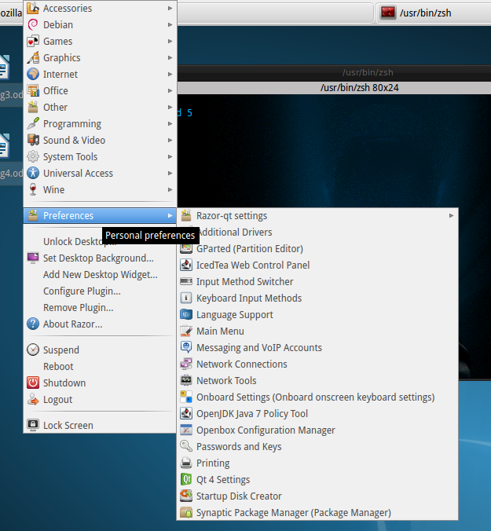Click the Lock Screen icon
Image resolution: width=491 pixels, height=531 pixels.
coord(33,425)
